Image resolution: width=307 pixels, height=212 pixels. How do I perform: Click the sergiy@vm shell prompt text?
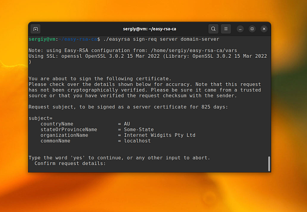coord(42,39)
